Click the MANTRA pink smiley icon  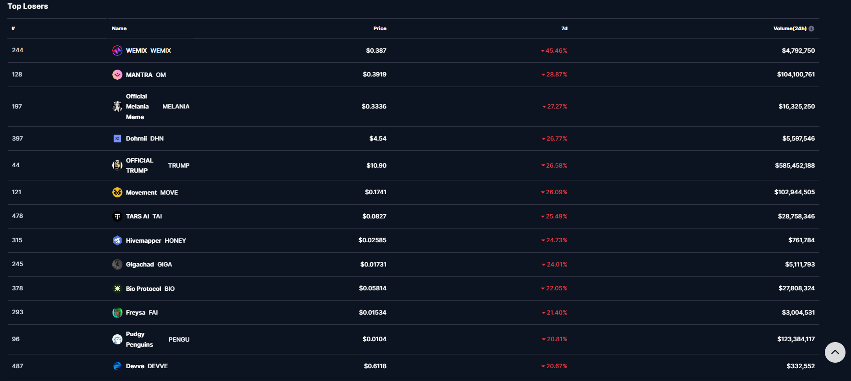pos(117,75)
